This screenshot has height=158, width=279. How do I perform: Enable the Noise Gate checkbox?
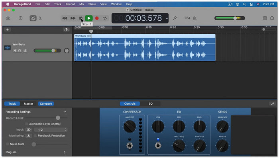point(8,144)
